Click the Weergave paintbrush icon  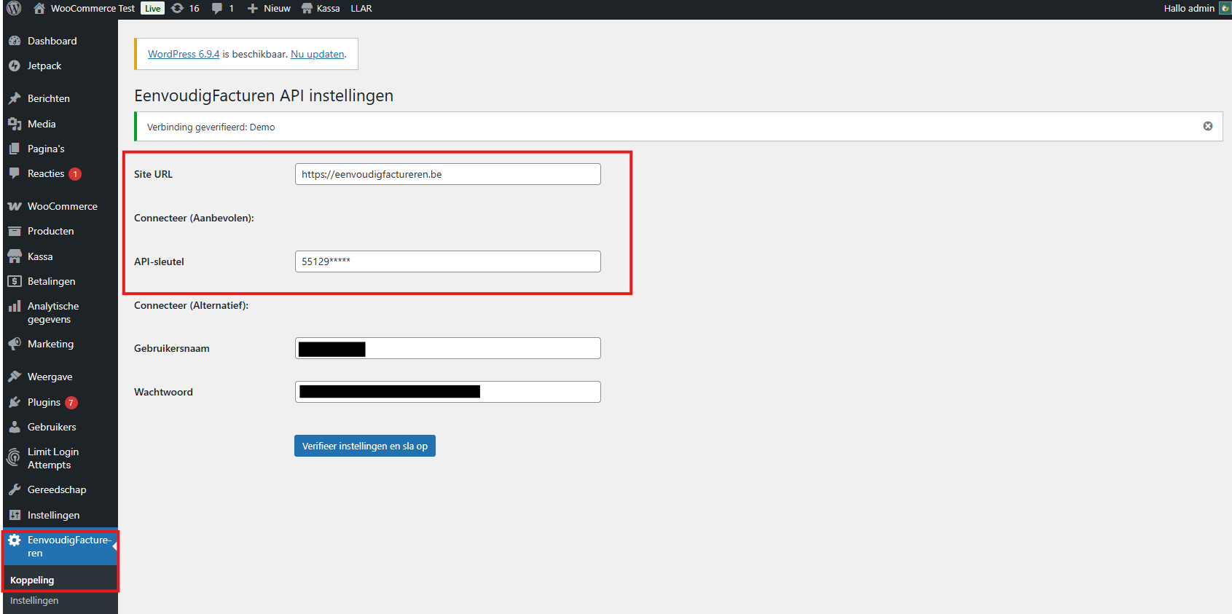[15, 377]
